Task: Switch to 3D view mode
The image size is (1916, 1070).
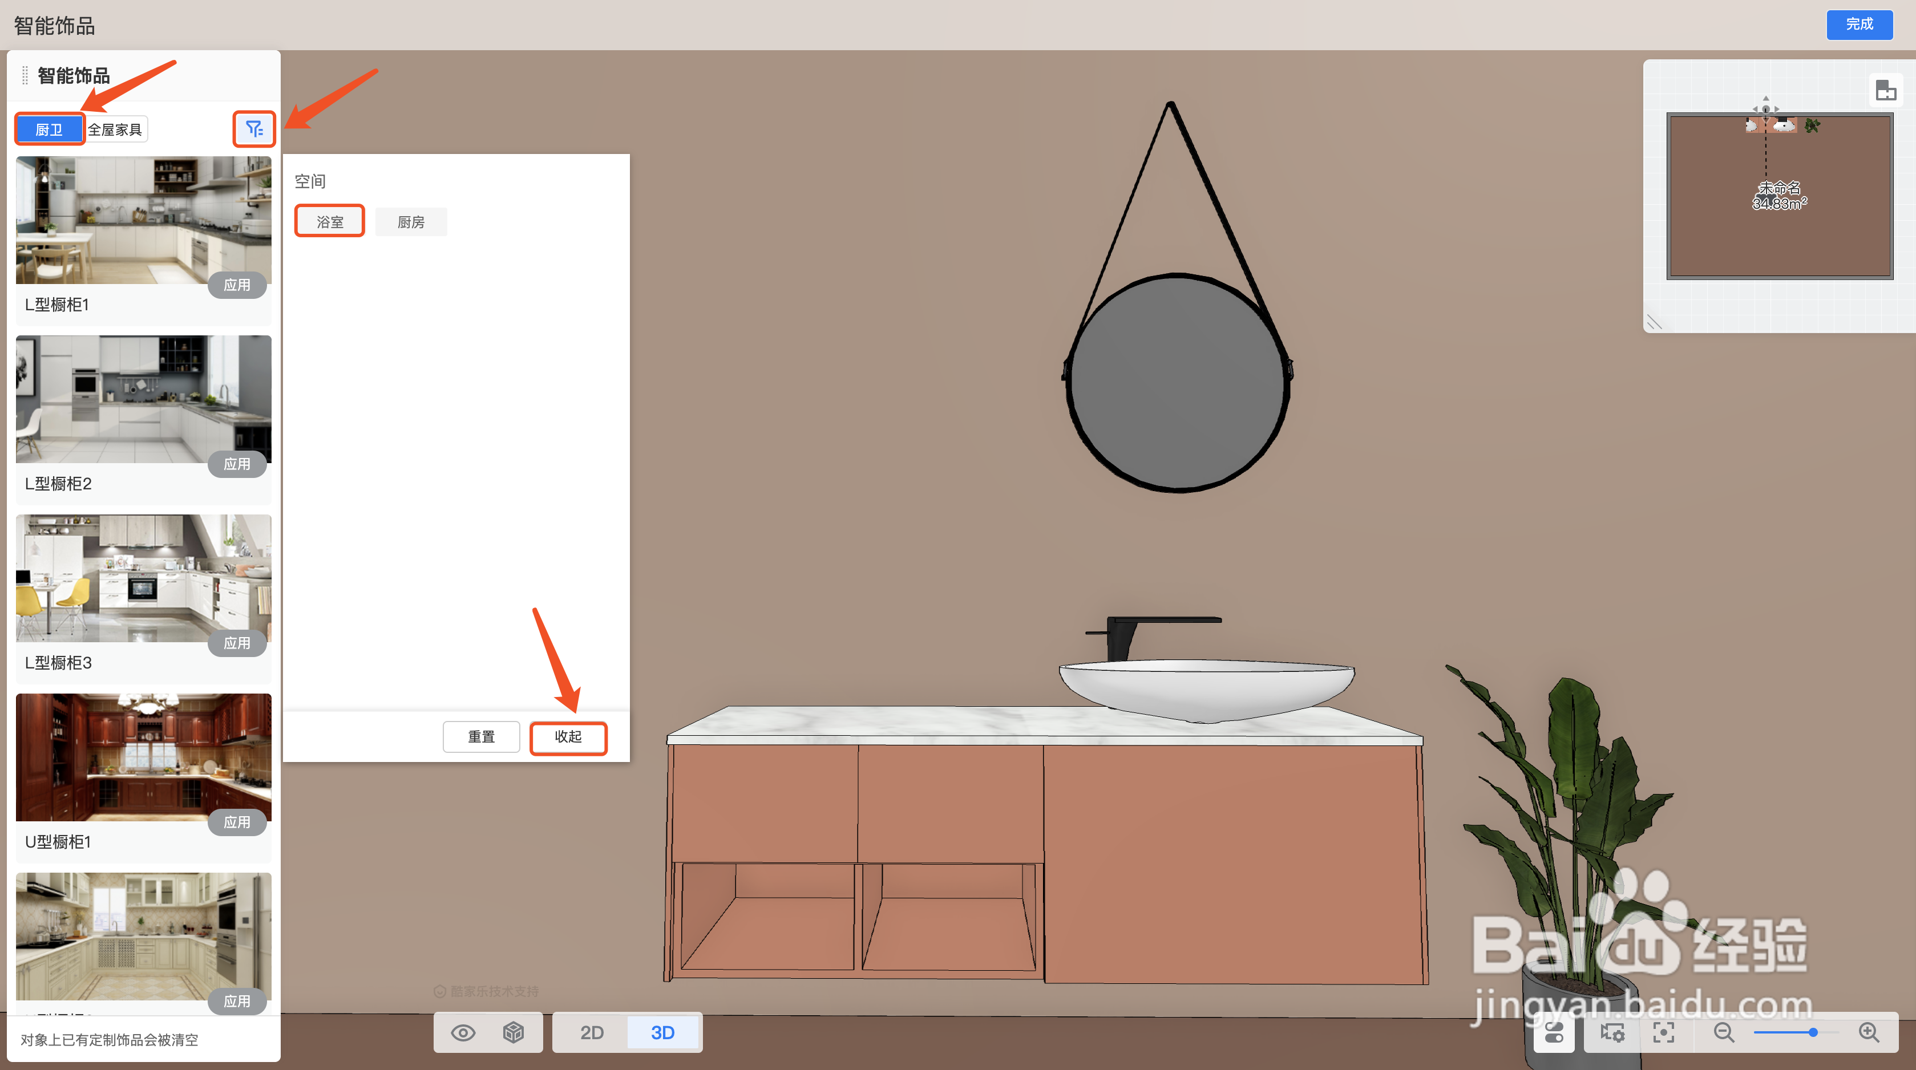Action: (x=662, y=1032)
